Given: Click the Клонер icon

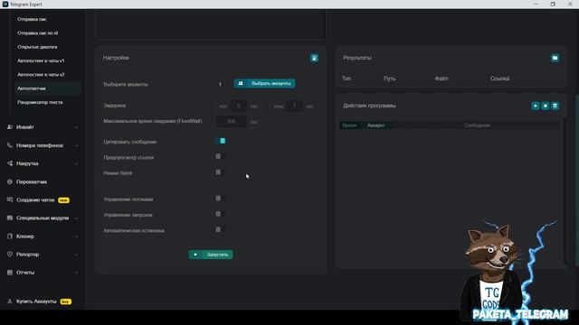Looking at the screenshot, I should coord(10,237).
